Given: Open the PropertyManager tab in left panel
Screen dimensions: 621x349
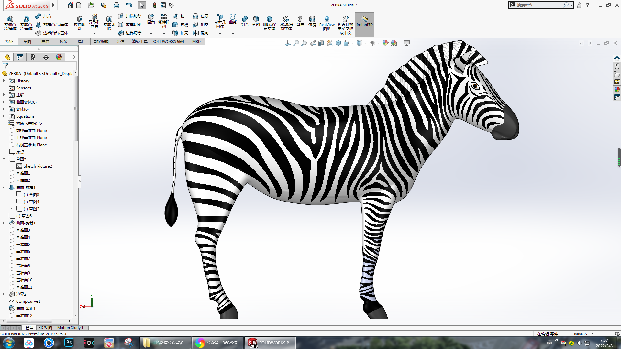Looking at the screenshot, I should (x=20, y=57).
